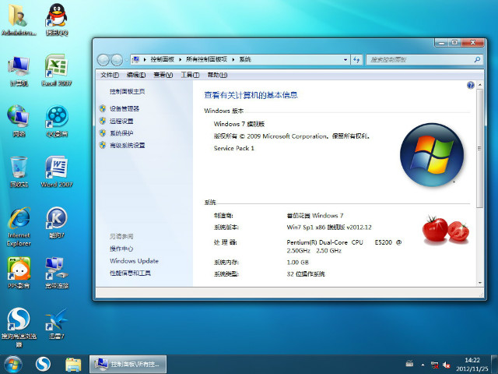The image size is (498, 374).
Task: Open the 工具(T) menu
Action: point(190,75)
